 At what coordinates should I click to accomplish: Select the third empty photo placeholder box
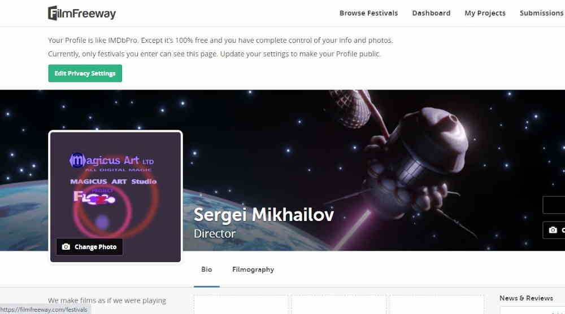coord(436,304)
